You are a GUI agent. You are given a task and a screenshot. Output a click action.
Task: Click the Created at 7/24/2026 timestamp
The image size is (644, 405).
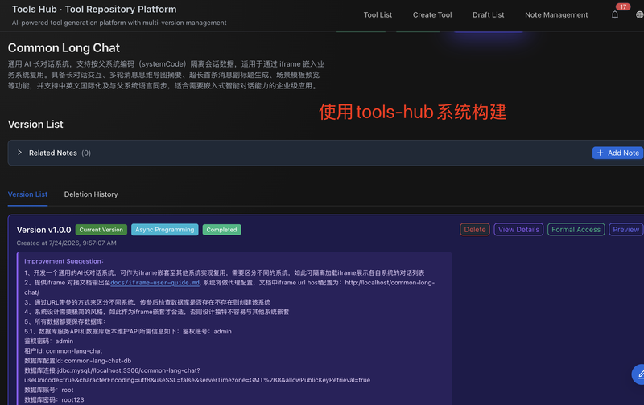pyautogui.click(x=66, y=243)
